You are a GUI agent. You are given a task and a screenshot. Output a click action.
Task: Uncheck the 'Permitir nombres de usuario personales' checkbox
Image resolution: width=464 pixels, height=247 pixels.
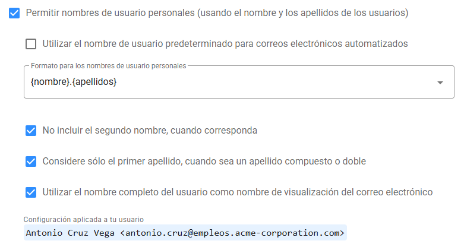coord(15,13)
